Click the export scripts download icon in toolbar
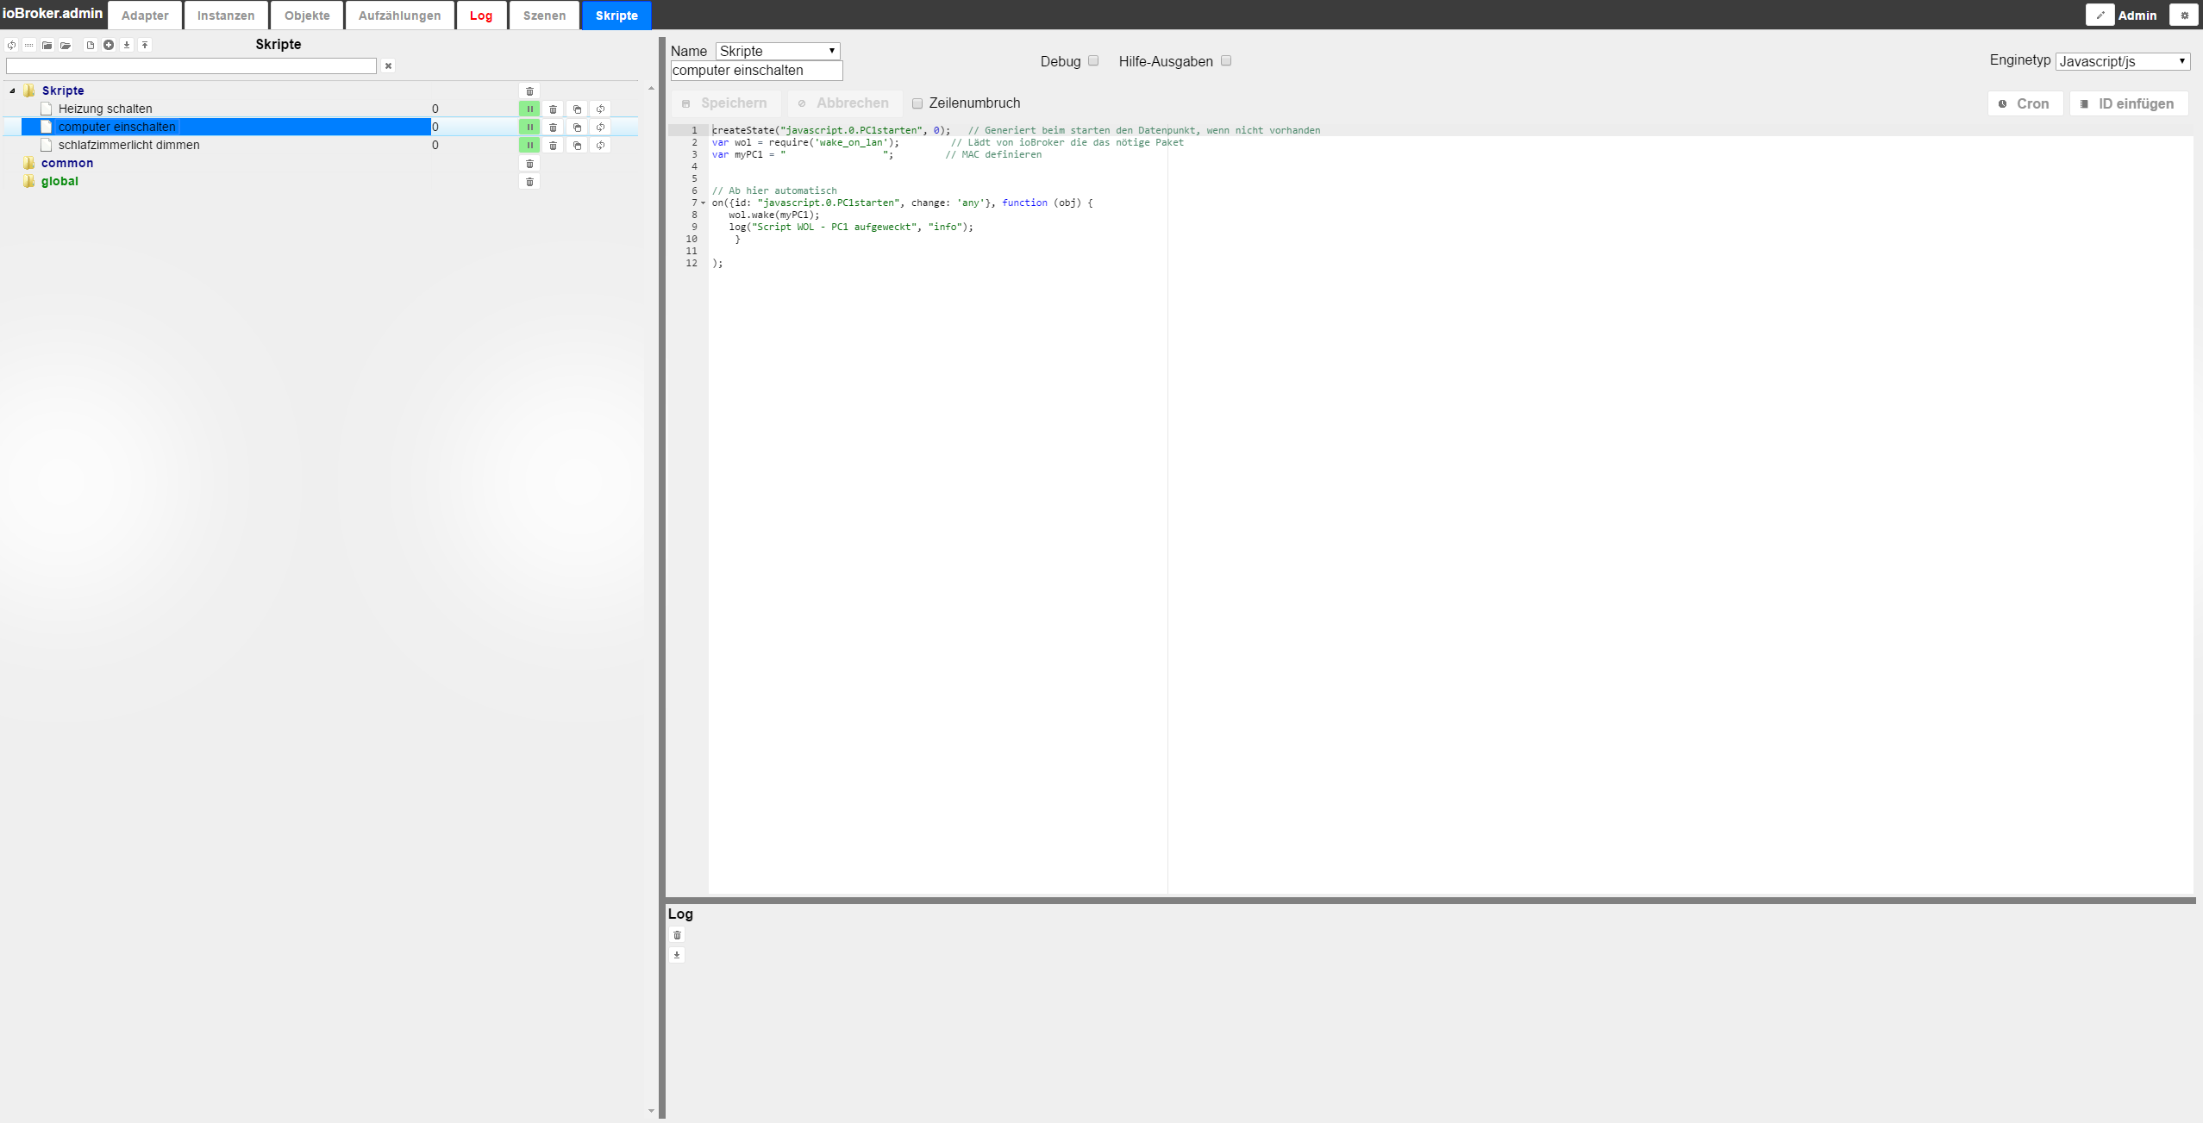2203x1123 pixels. (127, 45)
